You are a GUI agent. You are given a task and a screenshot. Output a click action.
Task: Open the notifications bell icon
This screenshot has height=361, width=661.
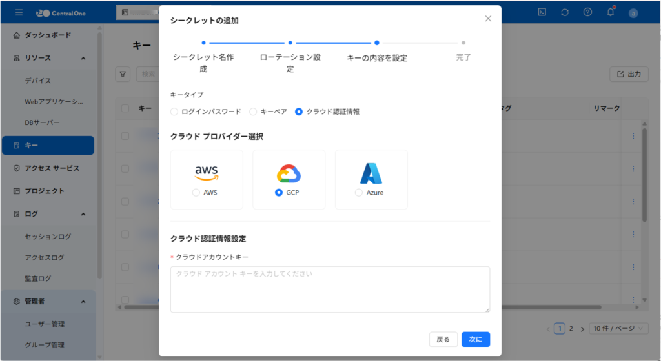pyautogui.click(x=610, y=12)
